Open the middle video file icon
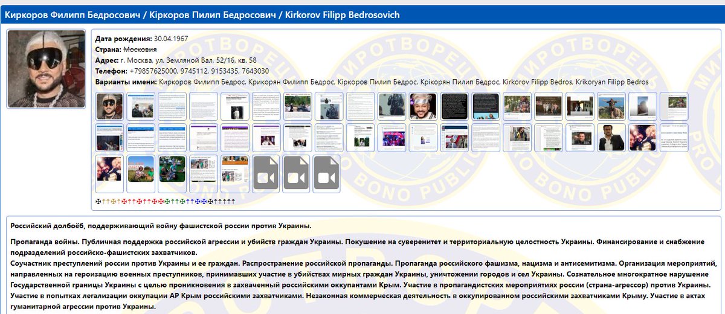Viewport: 725px width, 314px height. coord(296,175)
